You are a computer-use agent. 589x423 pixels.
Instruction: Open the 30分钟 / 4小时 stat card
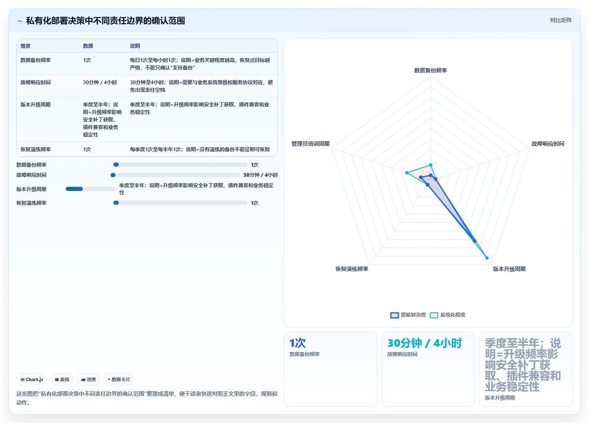pos(428,369)
